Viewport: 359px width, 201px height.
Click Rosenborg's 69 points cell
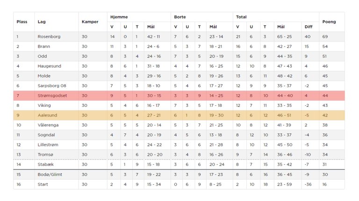point(325,36)
